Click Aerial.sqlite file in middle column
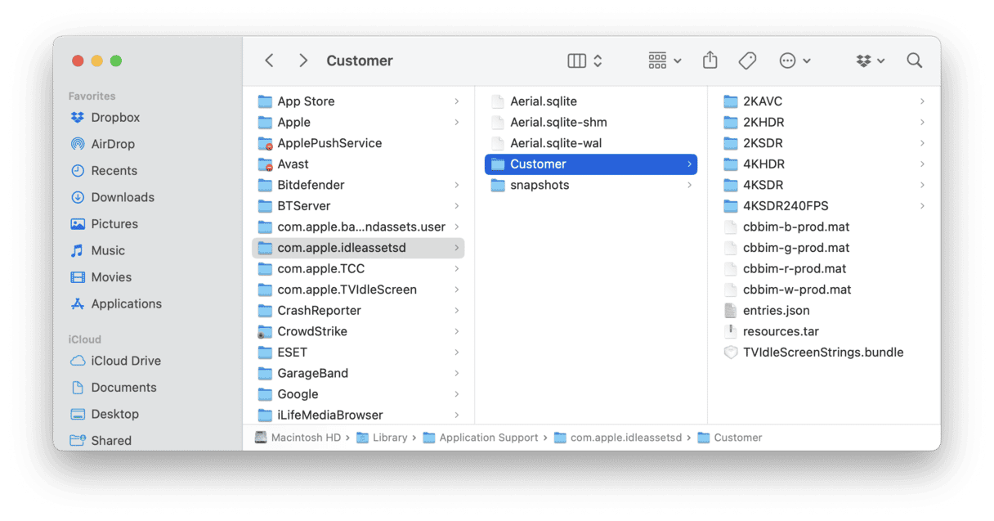The height and width of the screenshot is (521, 994). [543, 101]
